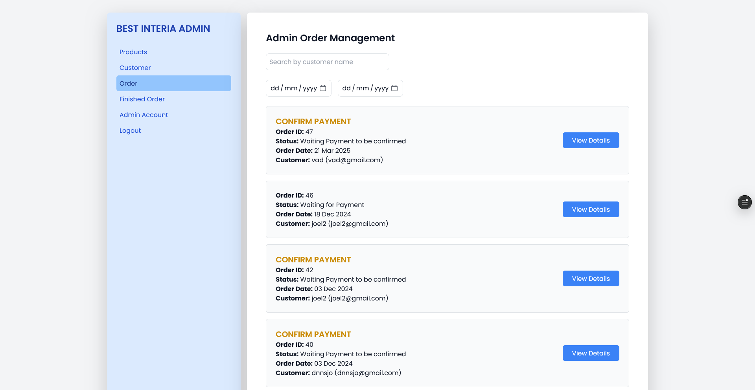755x390 pixels.
Task: View details for order ID 47
Action: click(591, 140)
